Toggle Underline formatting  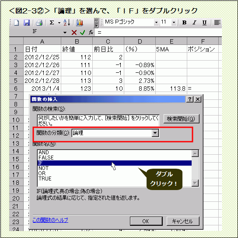(x=204, y=23)
